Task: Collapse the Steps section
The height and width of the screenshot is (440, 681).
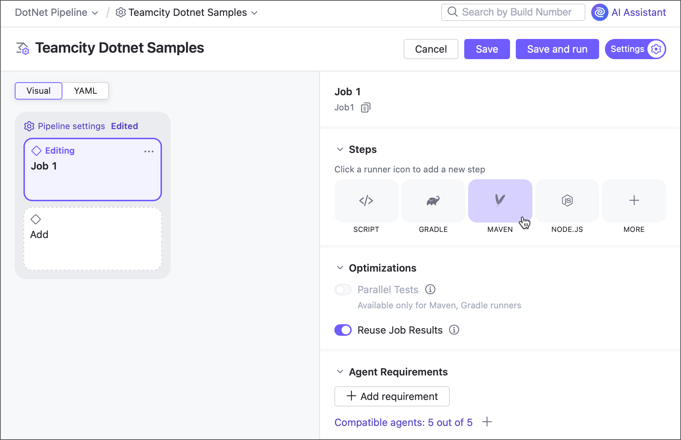Action: (339, 149)
